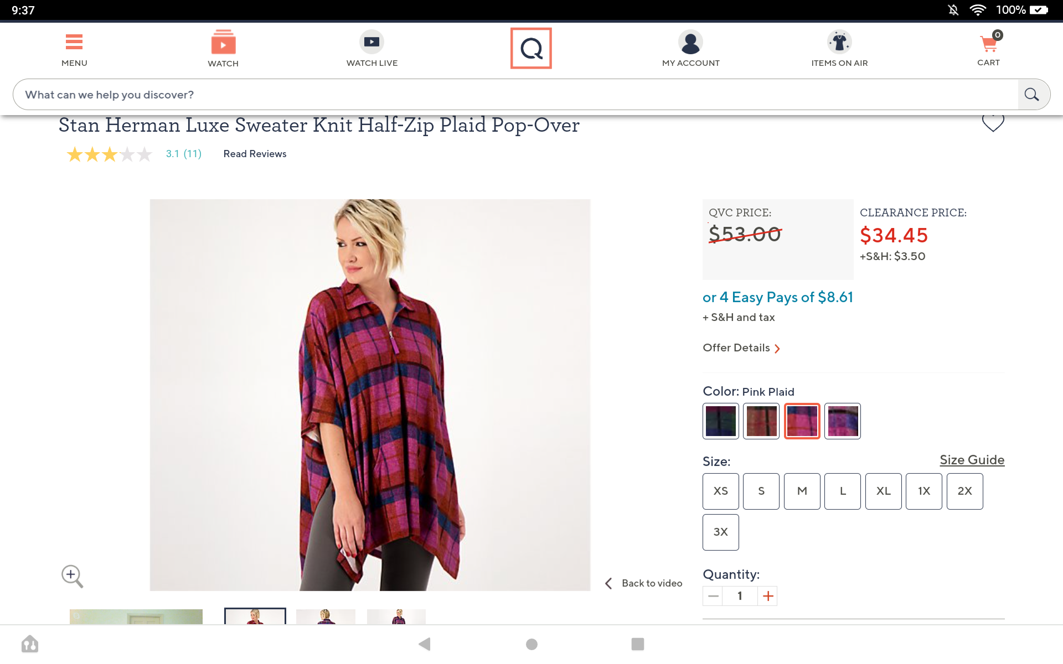This screenshot has height=664, width=1063.
Task: Expand Offer Details
Action: coord(741,348)
